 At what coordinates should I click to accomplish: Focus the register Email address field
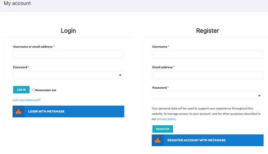(208, 75)
